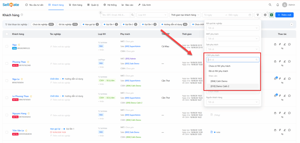
Task: Click the history icon next to Phuong Thao's name
Action: click(28, 62)
